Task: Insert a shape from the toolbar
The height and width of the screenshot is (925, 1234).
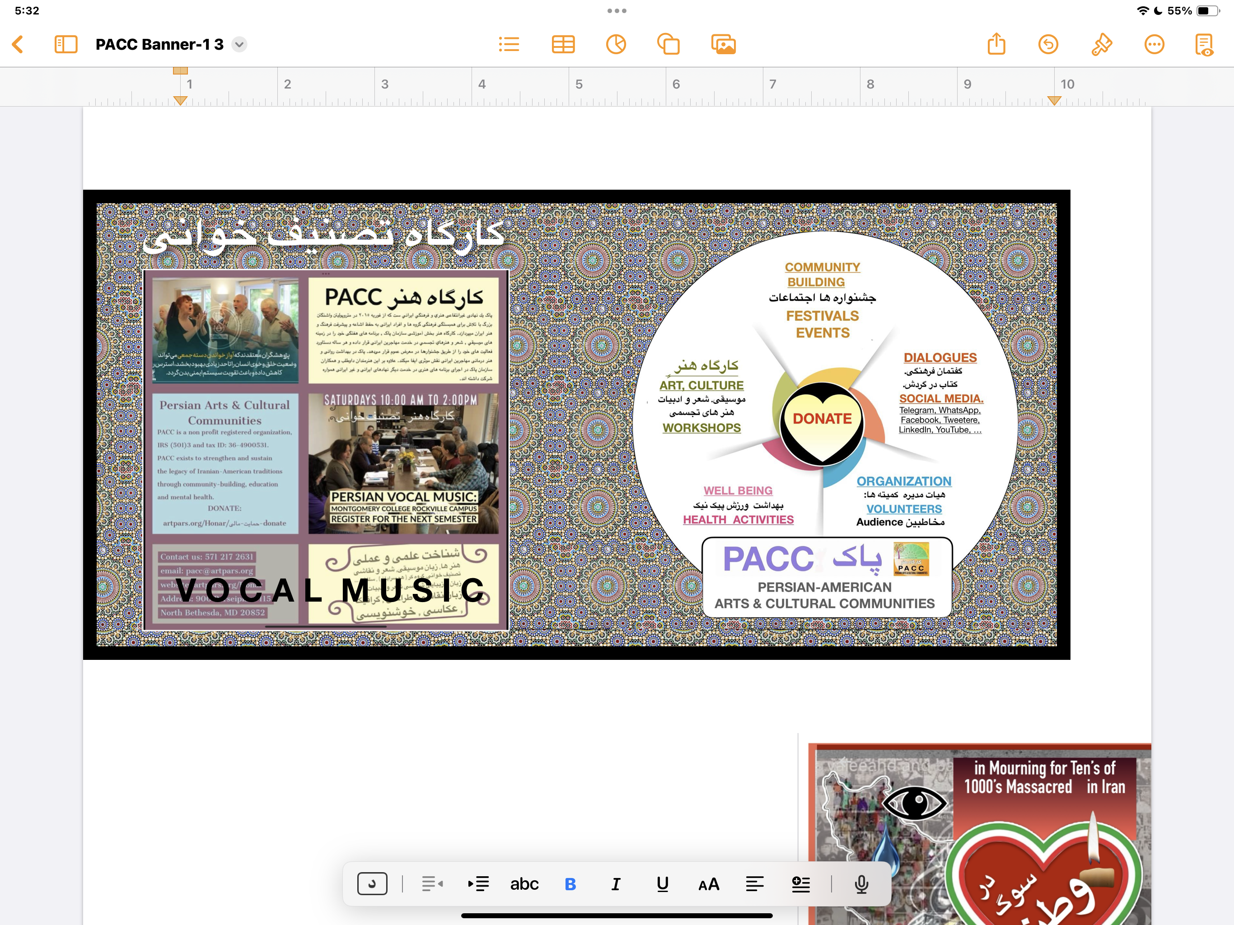Action: (668, 44)
